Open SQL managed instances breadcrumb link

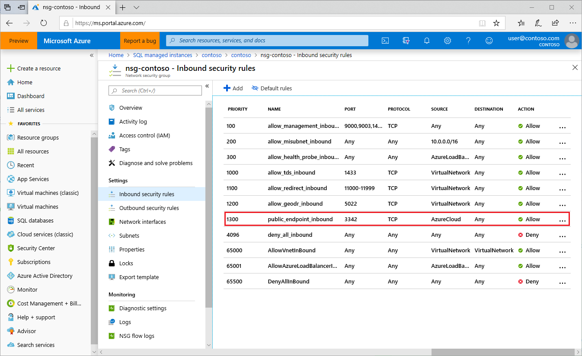162,55
